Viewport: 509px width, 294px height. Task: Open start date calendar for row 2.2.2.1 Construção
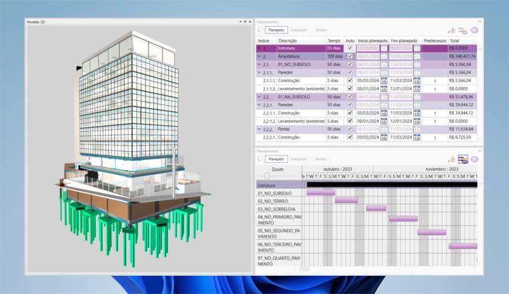(x=384, y=137)
